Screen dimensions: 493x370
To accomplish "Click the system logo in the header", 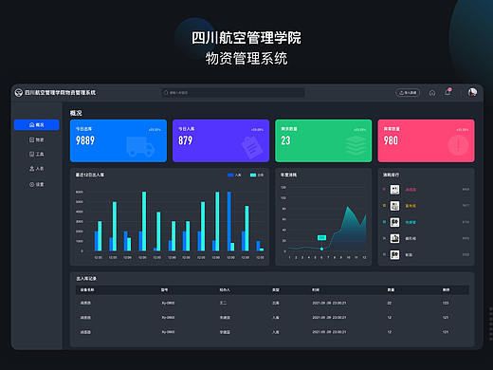I will point(19,93).
